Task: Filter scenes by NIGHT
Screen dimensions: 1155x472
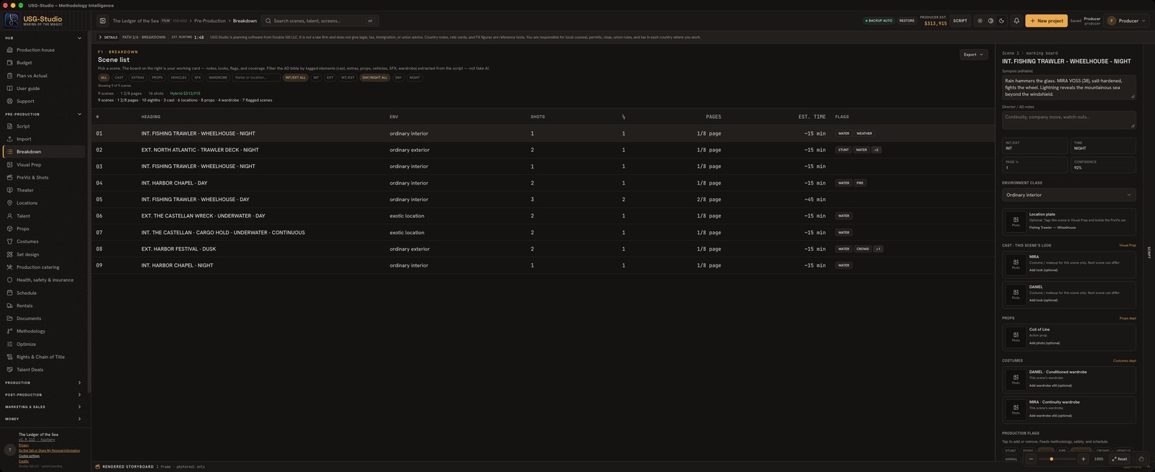Action: (414, 77)
